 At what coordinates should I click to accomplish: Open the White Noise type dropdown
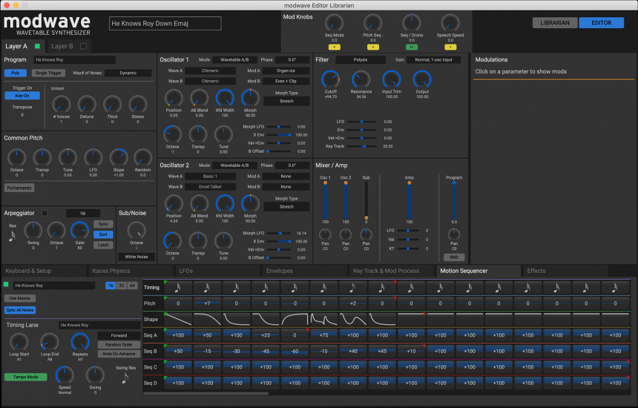coord(137,257)
